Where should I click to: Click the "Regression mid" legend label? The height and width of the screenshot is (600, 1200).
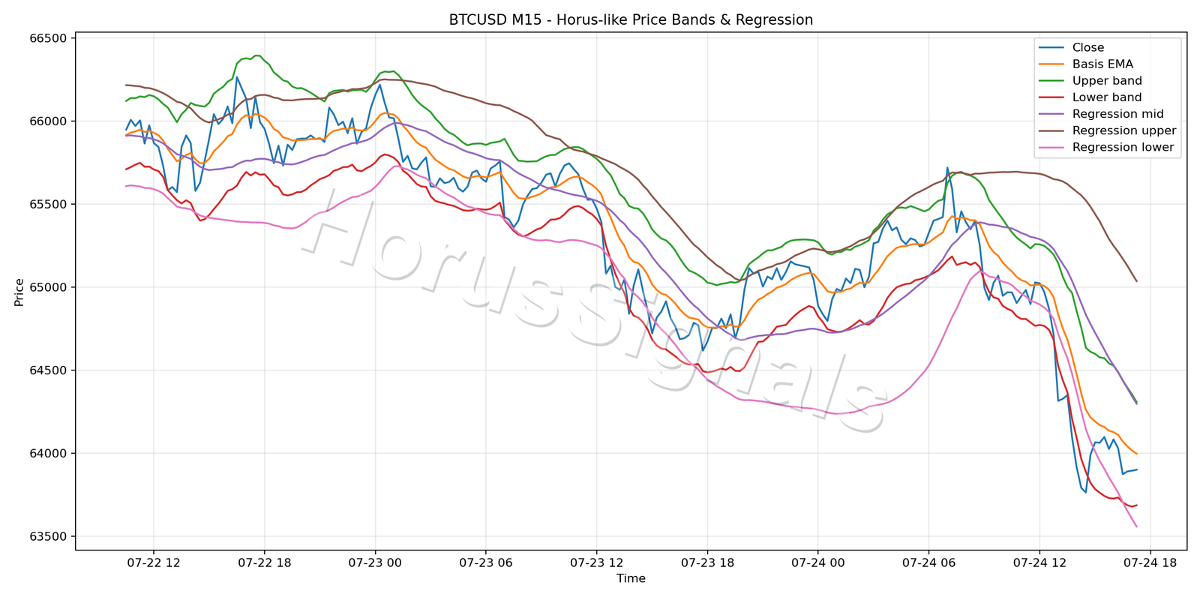1118,114
